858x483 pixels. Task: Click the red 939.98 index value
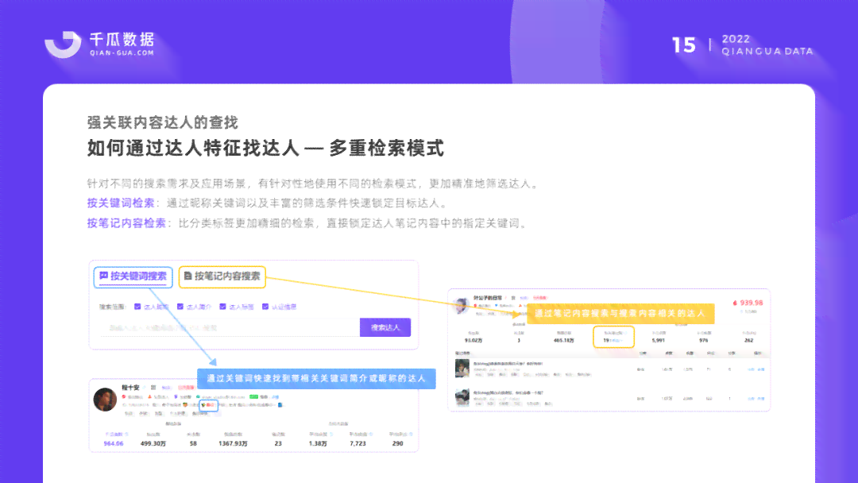[752, 303]
